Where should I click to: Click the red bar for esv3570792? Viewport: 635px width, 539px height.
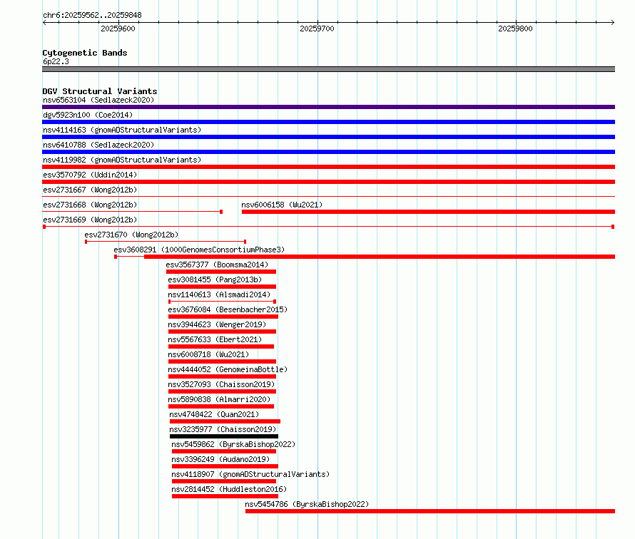328,182
